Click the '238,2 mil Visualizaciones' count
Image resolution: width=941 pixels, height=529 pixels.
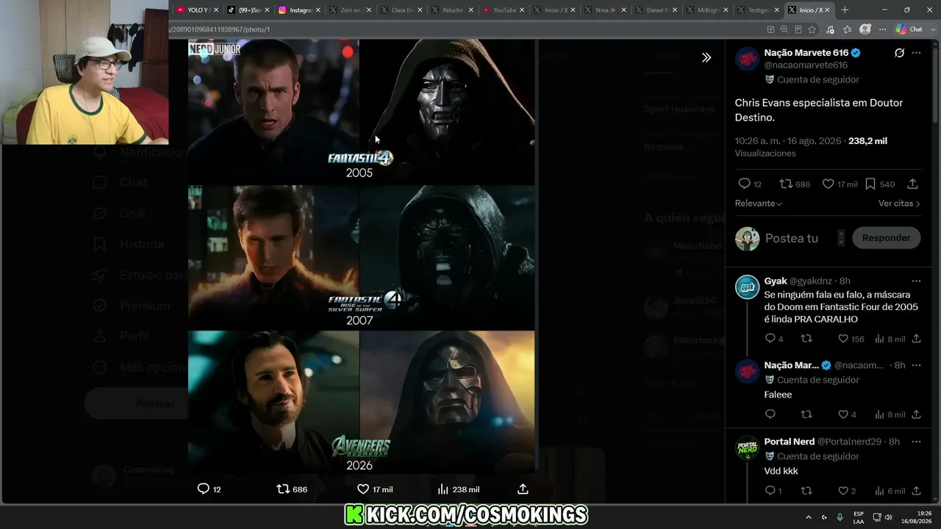click(811, 147)
